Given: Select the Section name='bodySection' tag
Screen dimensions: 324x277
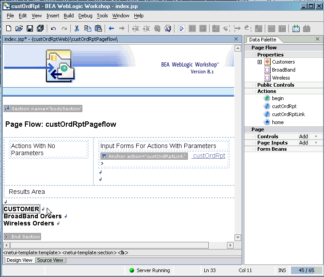Looking at the screenshot, I should pyautogui.click(x=43, y=108).
